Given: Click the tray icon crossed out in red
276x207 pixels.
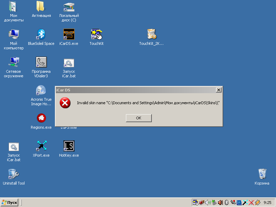Looking at the screenshot, I should coord(252,203).
